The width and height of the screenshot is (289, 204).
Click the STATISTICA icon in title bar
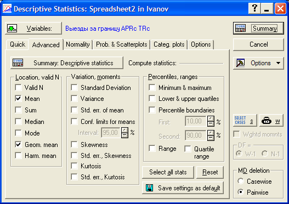pos(7,8)
